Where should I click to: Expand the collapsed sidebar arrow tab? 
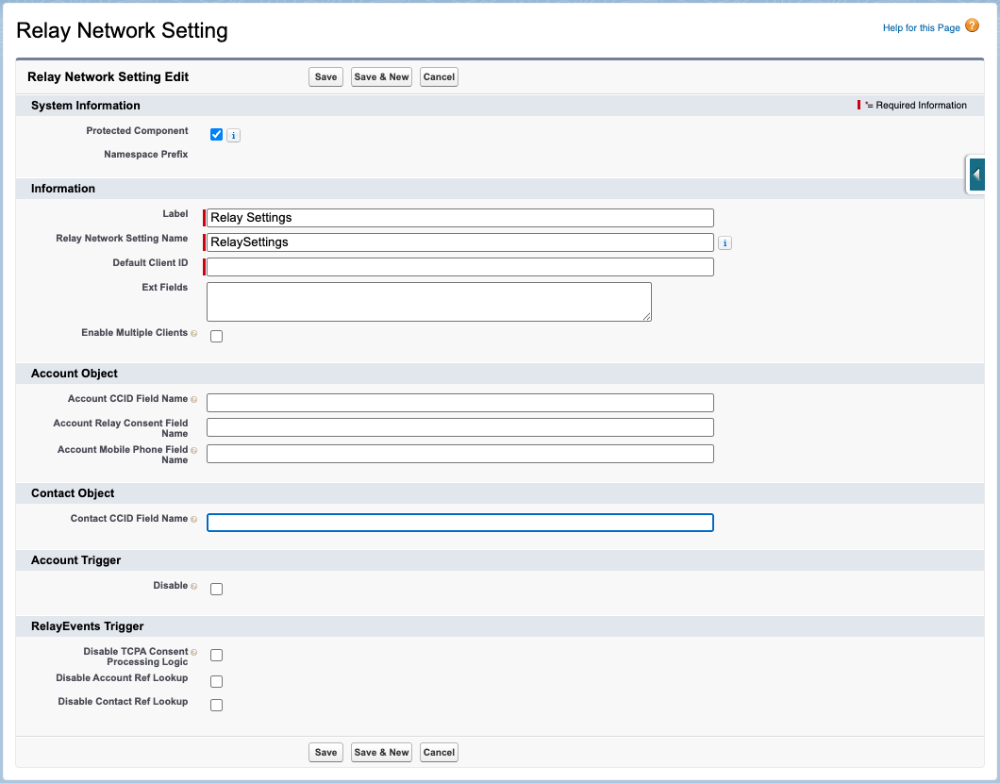[976, 175]
